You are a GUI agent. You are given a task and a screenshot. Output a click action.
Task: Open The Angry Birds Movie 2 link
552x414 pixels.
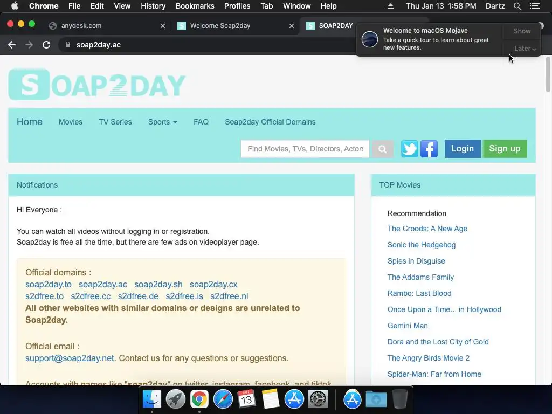click(x=429, y=358)
